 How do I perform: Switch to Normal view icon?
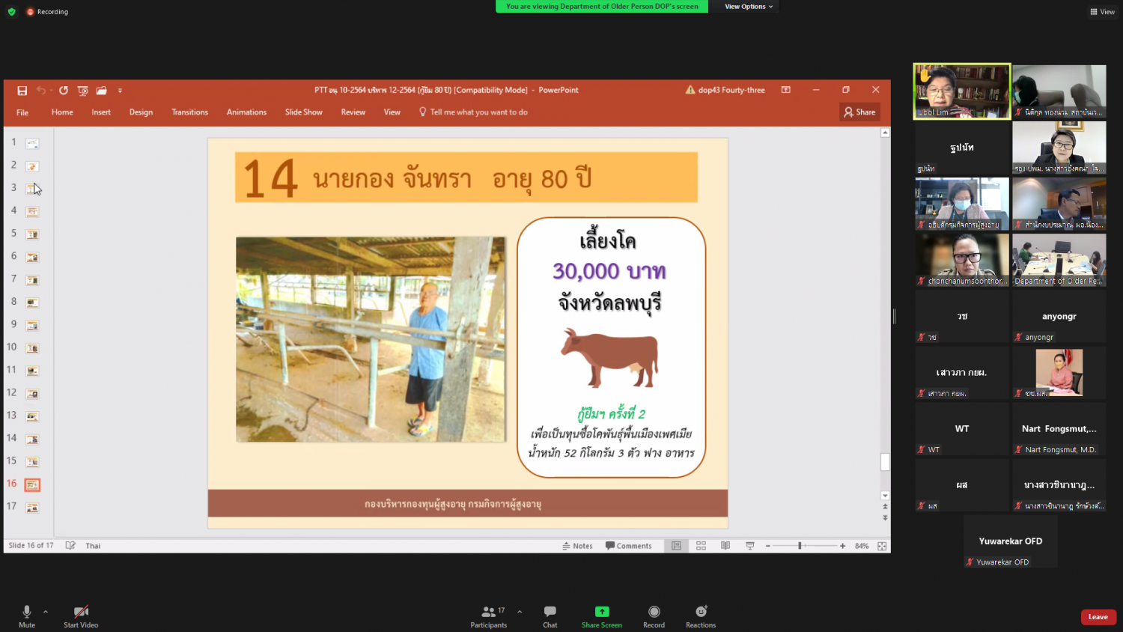click(676, 546)
